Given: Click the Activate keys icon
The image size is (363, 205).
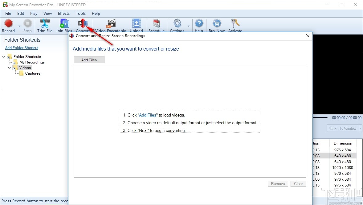Looking at the screenshot, I should pyautogui.click(x=235, y=23).
